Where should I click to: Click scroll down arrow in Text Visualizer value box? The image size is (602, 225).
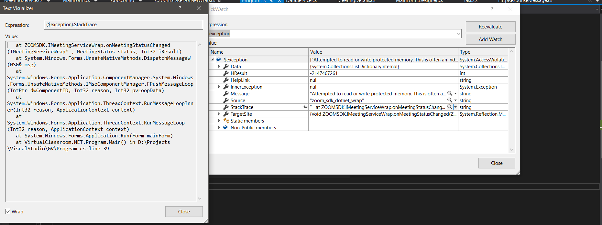(x=200, y=198)
